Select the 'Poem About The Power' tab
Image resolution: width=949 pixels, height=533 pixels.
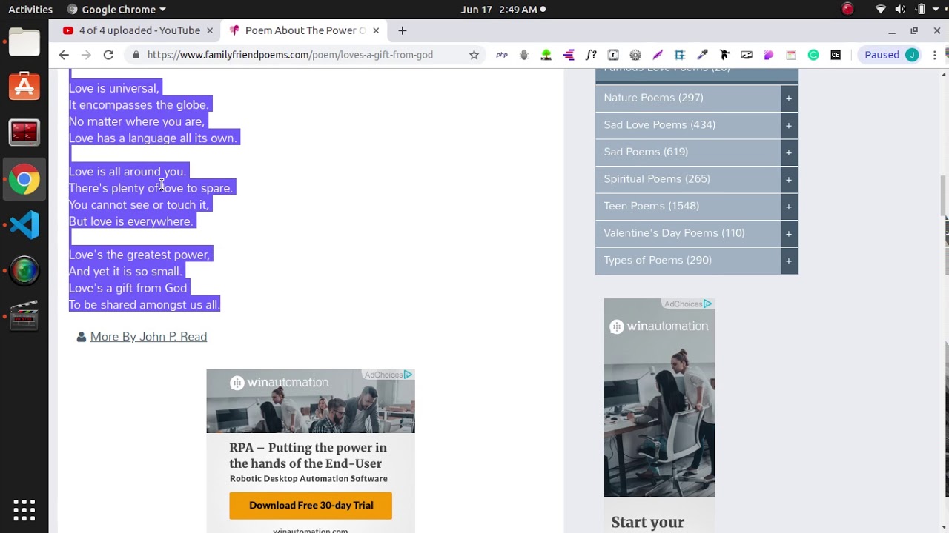click(x=304, y=30)
